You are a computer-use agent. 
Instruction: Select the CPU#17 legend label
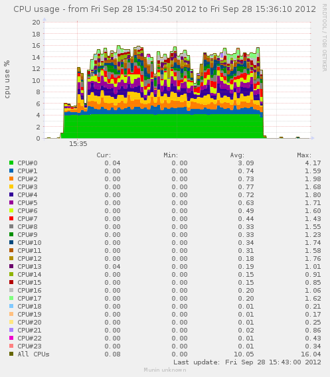29,299
